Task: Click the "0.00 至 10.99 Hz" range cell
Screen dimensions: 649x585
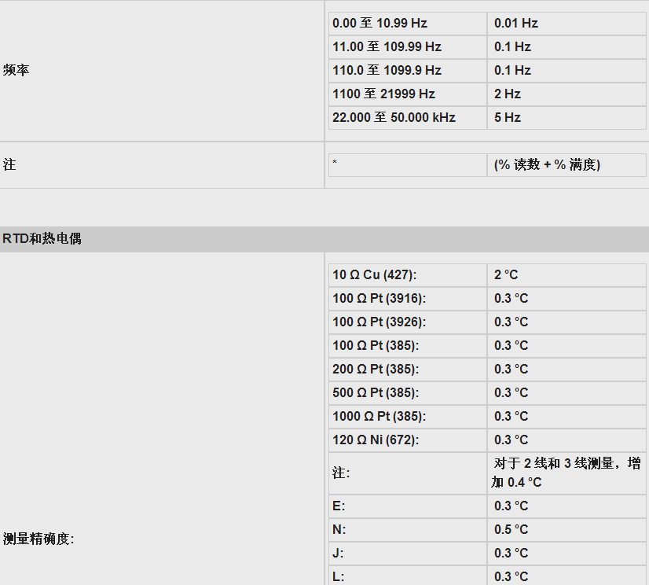Action: click(x=379, y=24)
